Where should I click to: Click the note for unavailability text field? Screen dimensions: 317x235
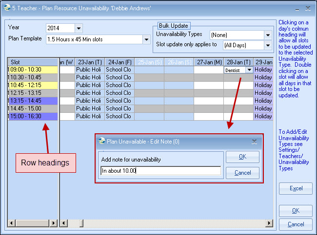pos(159,171)
